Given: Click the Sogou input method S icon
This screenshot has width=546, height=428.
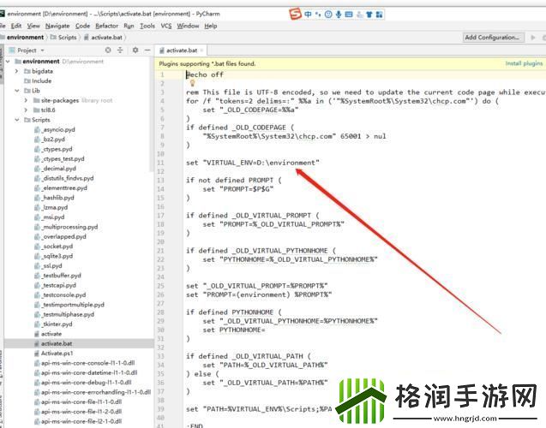Looking at the screenshot, I should coord(296,13).
